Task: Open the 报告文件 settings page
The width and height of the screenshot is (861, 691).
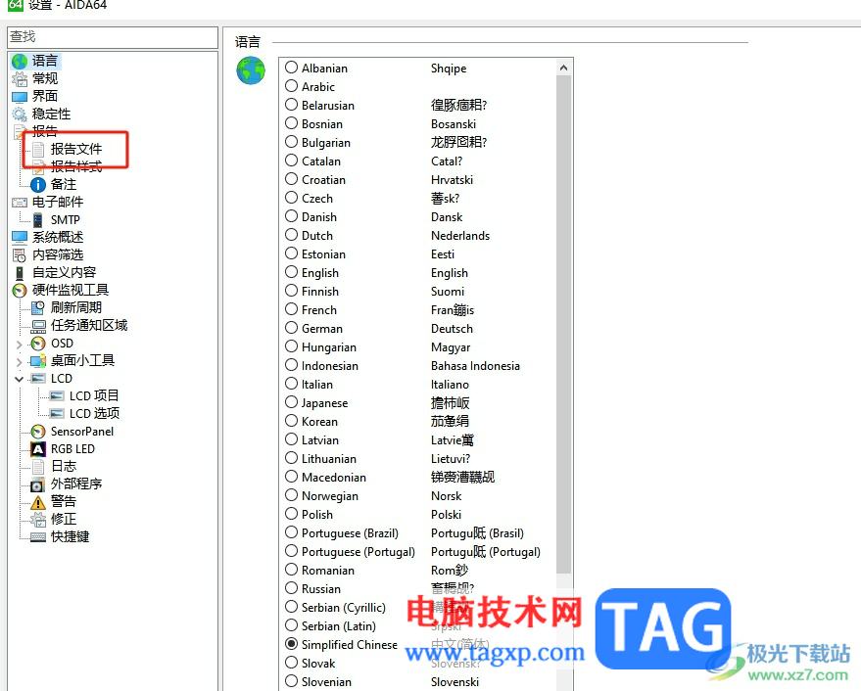Action: [76, 150]
